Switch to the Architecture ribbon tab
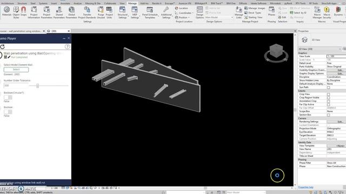Viewport: 346px width, 194px height. click(x=7, y=3)
